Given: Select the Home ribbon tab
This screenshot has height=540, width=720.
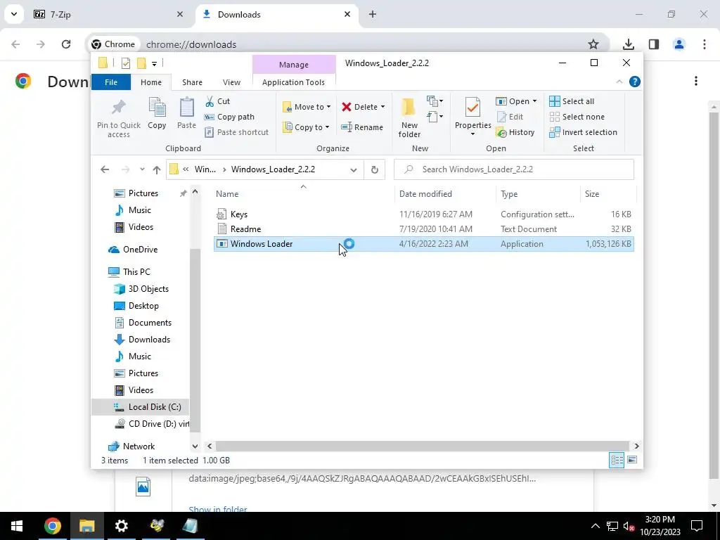Looking at the screenshot, I should [151, 82].
